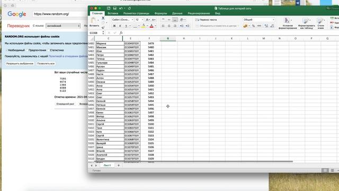
Task: Align cell content to top
Action: pos(163,20)
